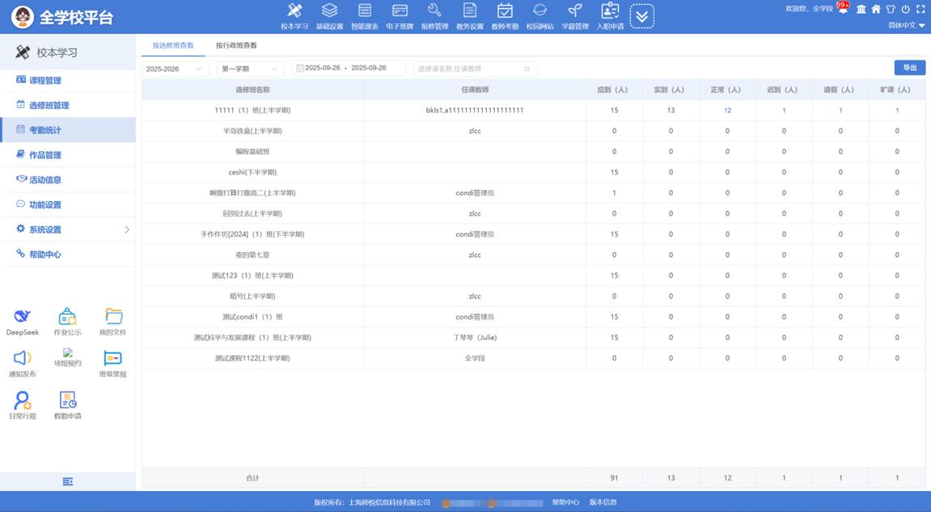Open 我的文件 folder icon
Viewport: 931px width, 512px height.
pyautogui.click(x=113, y=317)
